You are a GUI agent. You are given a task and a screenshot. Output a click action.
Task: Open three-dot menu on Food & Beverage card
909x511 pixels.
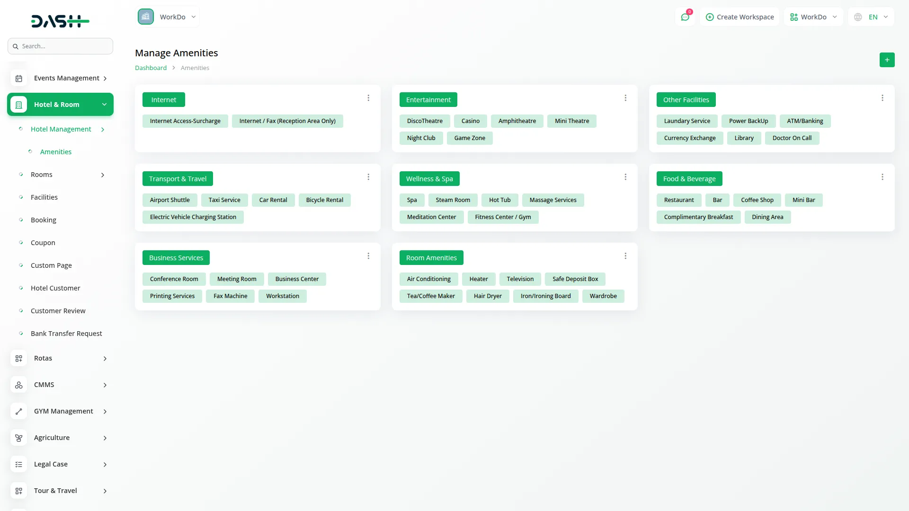(882, 177)
